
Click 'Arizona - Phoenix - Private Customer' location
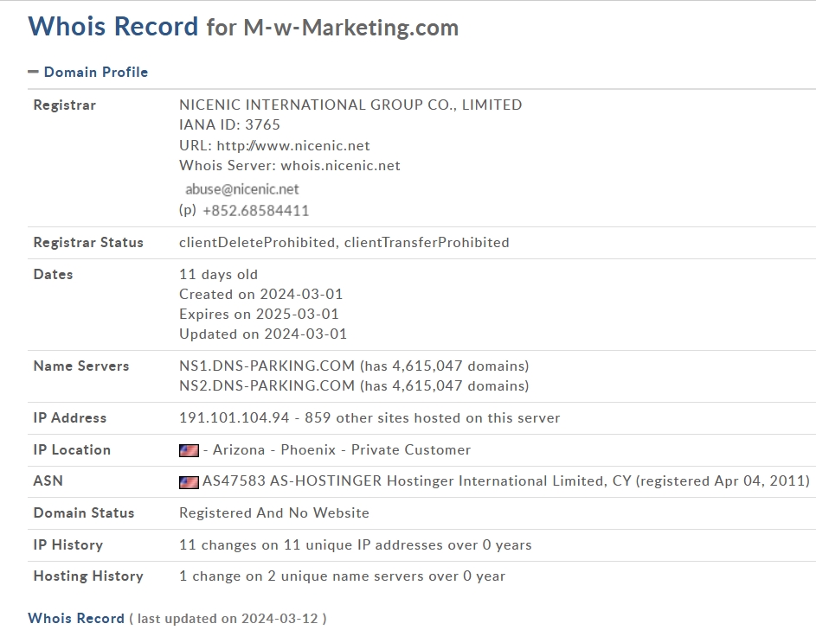[342, 450]
